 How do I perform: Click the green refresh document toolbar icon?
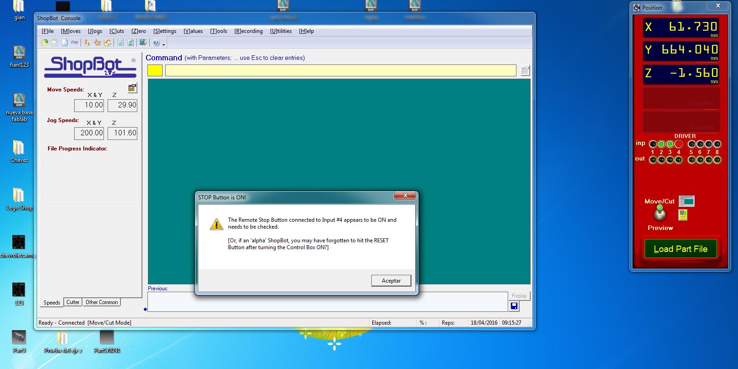[130, 43]
